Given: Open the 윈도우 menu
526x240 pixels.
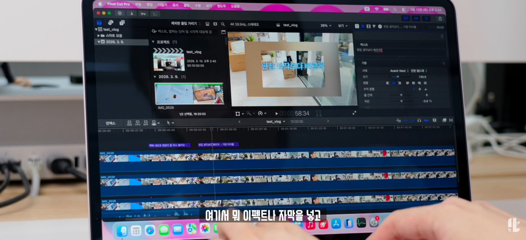Looking at the screenshot, I should 221,6.
